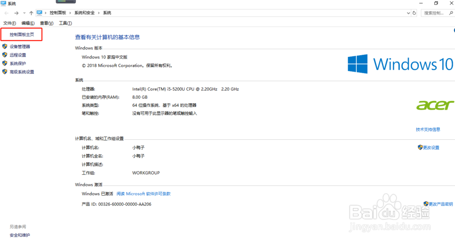Select 系统 breadcrumb in the address bar
455x242 pixels.
point(107,13)
